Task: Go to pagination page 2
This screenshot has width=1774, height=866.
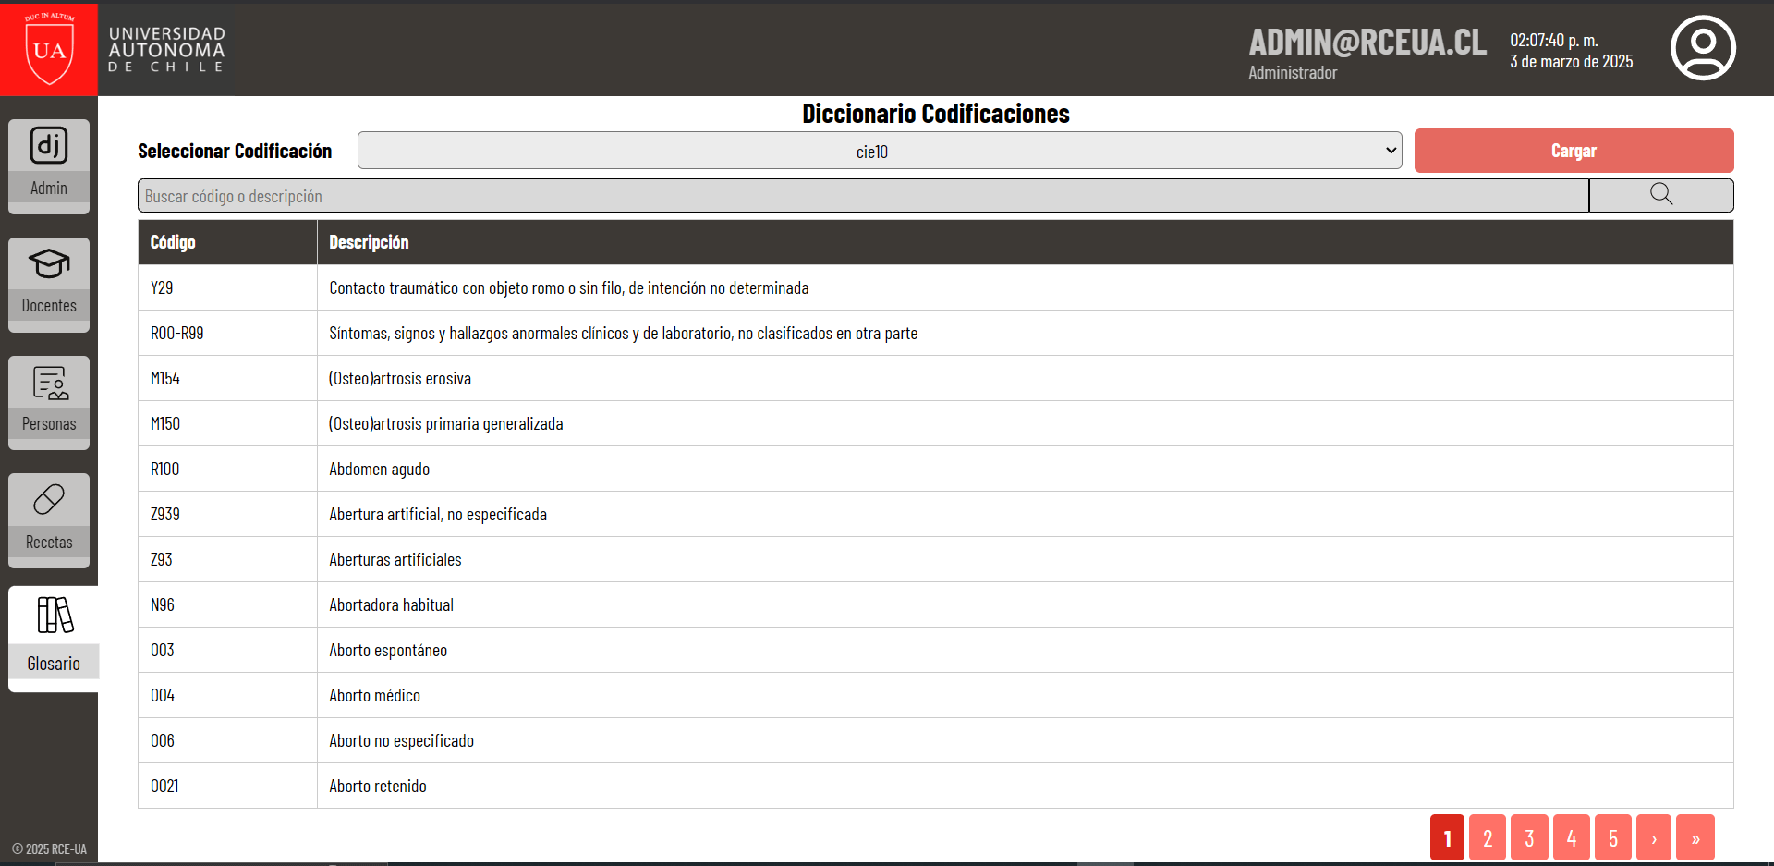Action: 1488,837
